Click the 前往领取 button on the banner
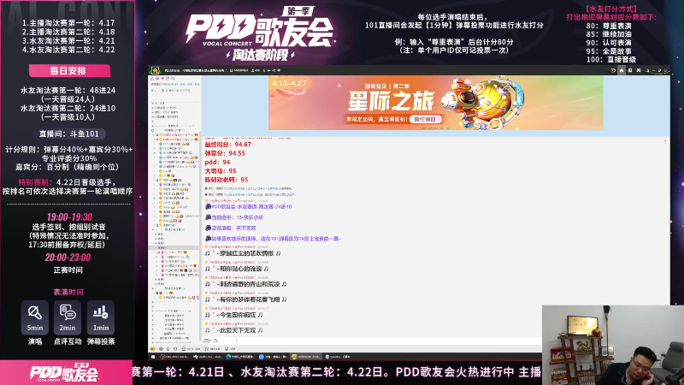The height and width of the screenshot is (385, 684). (x=425, y=119)
